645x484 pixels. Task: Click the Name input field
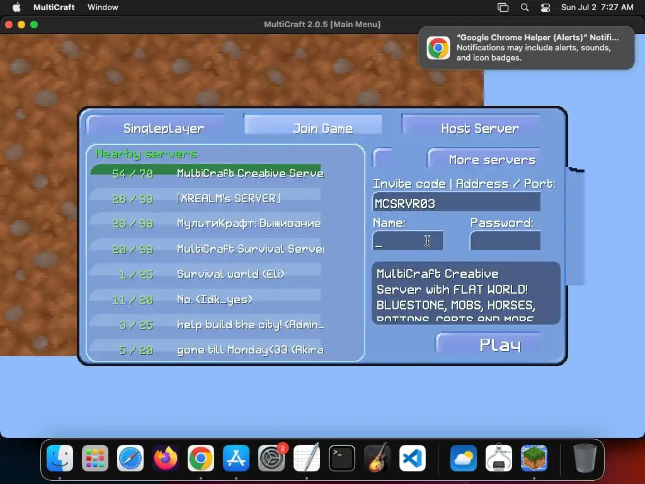[x=408, y=240]
